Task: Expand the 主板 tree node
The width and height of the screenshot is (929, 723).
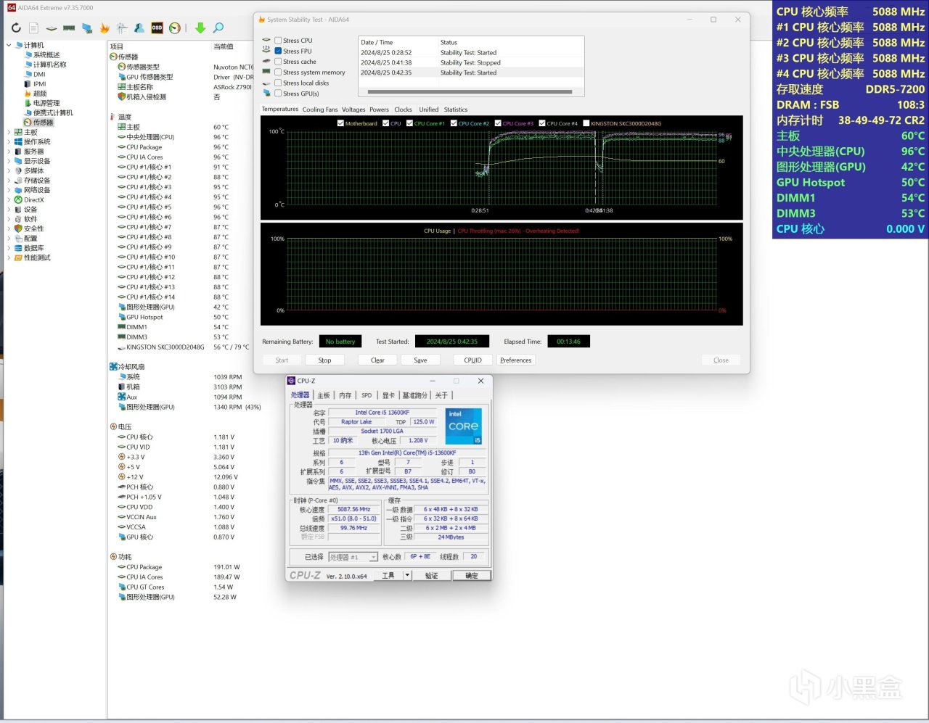Action: [x=9, y=133]
